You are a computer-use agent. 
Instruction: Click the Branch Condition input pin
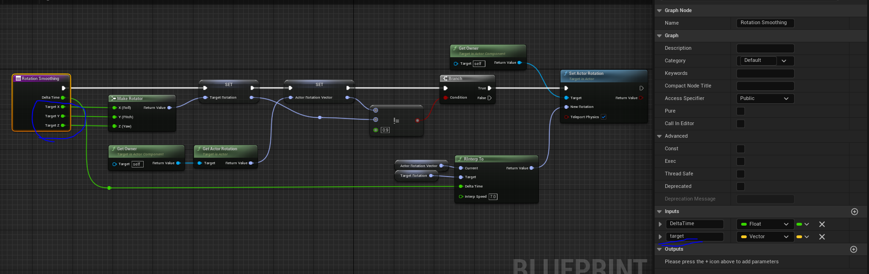pyautogui.click(x=445, y=98)
